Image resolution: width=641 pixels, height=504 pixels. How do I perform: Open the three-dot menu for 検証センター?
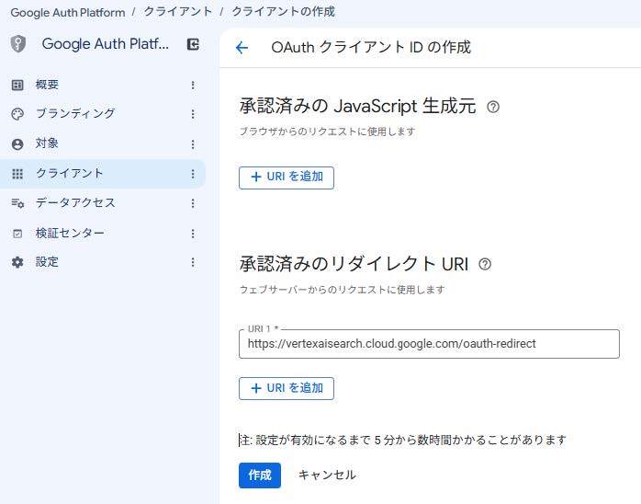(x=193, y=234)
